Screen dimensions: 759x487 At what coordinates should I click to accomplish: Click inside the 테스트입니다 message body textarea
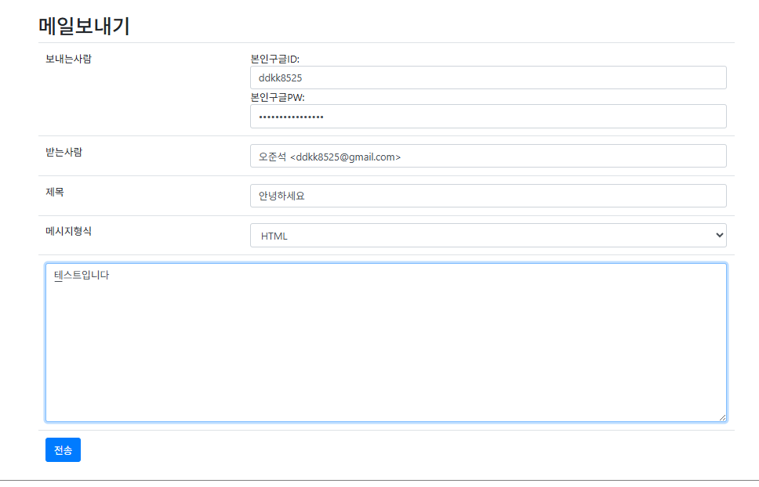coord(386,342)
